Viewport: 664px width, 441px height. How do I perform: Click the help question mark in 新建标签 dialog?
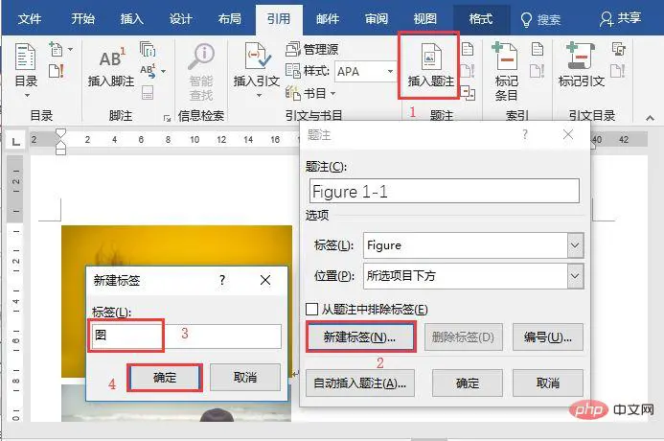coord(222,280)
